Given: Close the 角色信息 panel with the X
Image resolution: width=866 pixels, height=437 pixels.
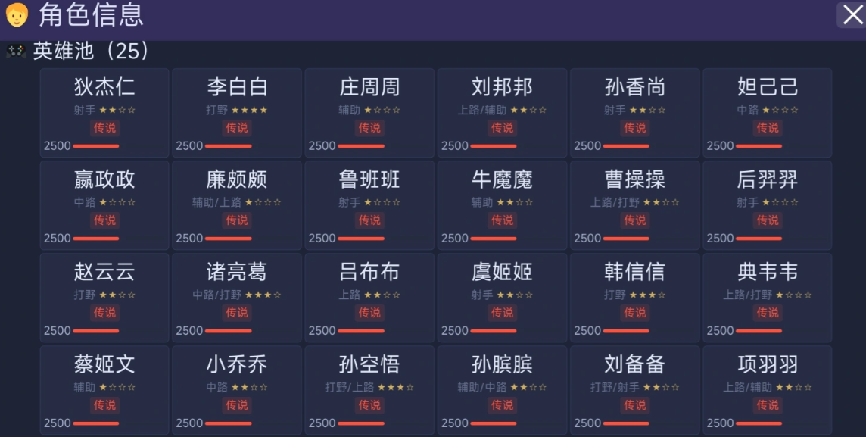Looking at the screenshot, I should [x=852, y=15].
